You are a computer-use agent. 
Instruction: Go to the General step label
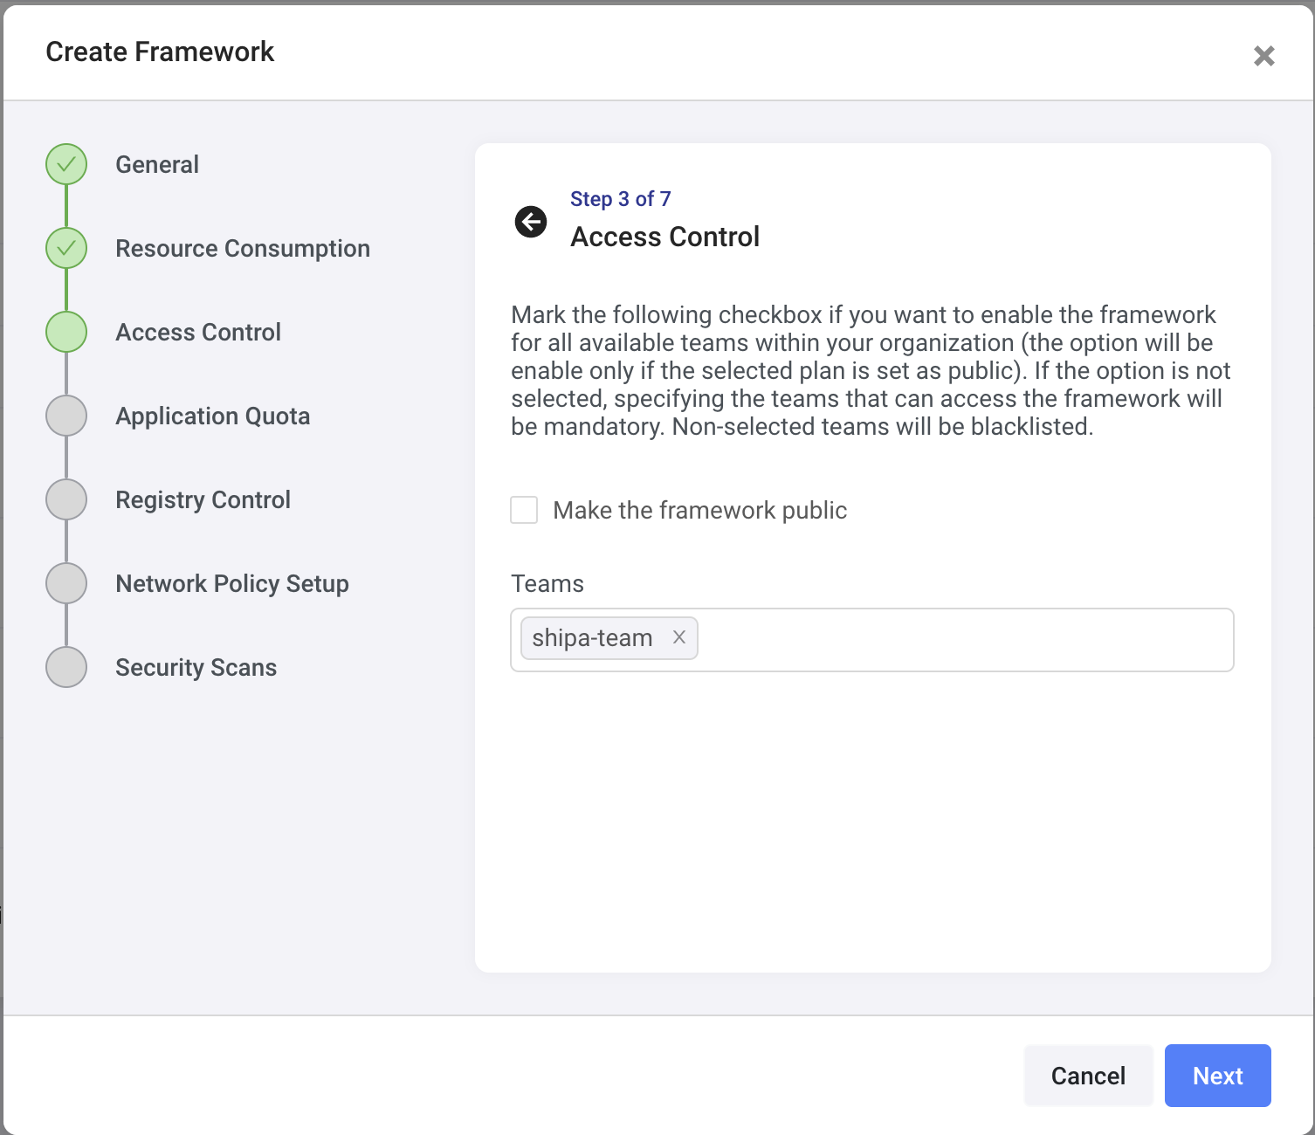tap(157, 164)
